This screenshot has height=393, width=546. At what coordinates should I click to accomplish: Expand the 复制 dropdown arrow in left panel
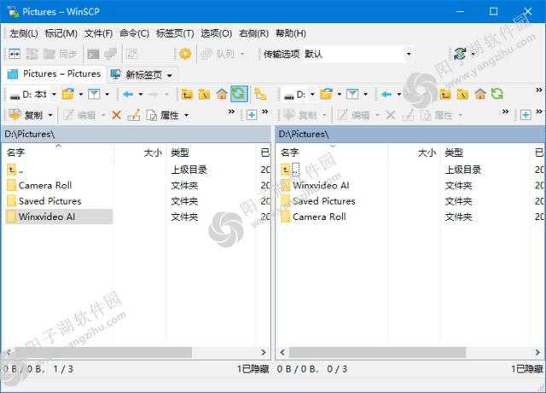point(50,115)
